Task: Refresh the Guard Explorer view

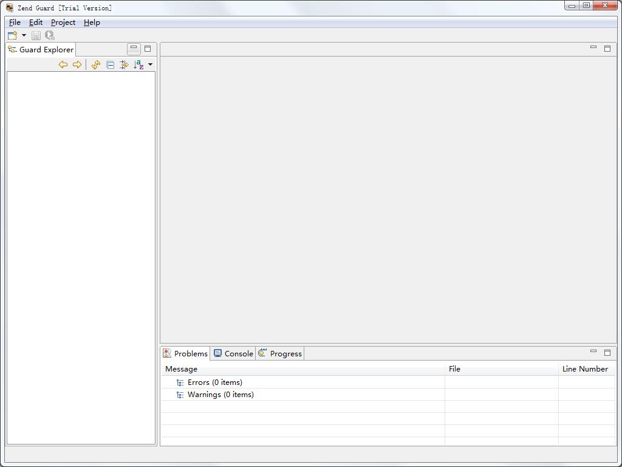Action: (x=96, y=64)
